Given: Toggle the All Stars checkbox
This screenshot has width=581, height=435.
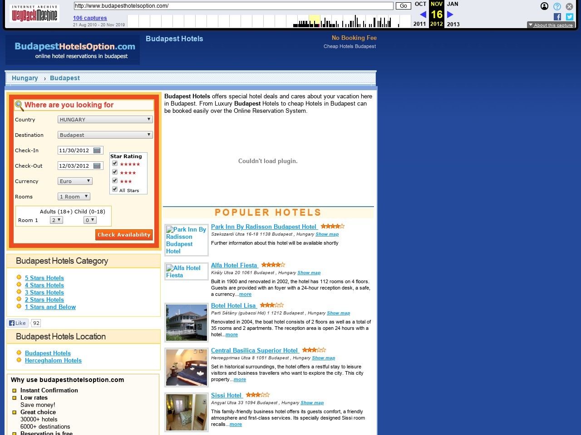Looking at the screenshot, I should pyautogui.click(x=115, y=189).
